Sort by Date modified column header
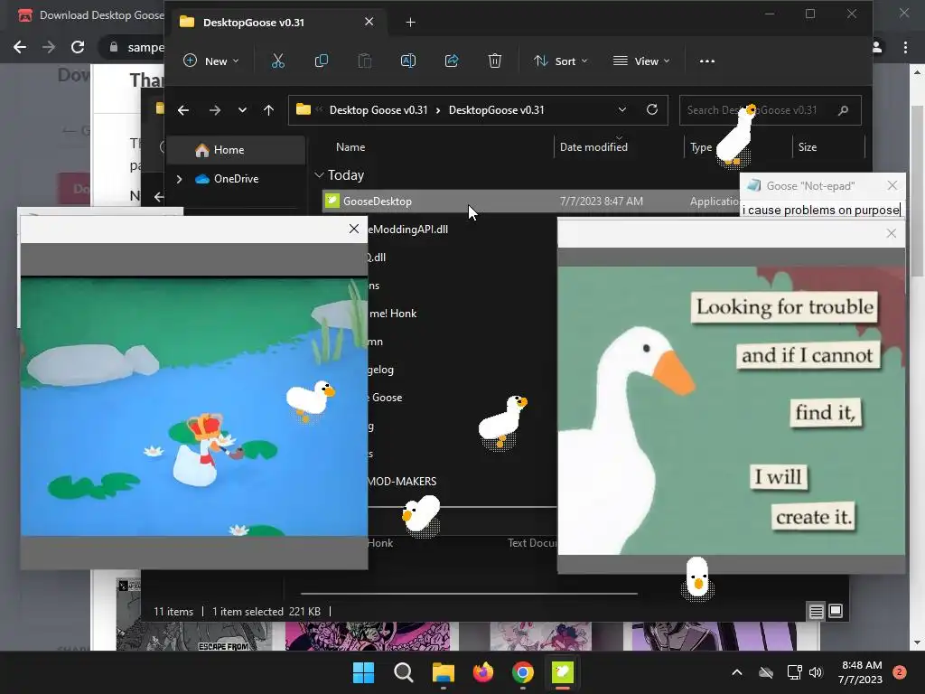 pos(593,147)
